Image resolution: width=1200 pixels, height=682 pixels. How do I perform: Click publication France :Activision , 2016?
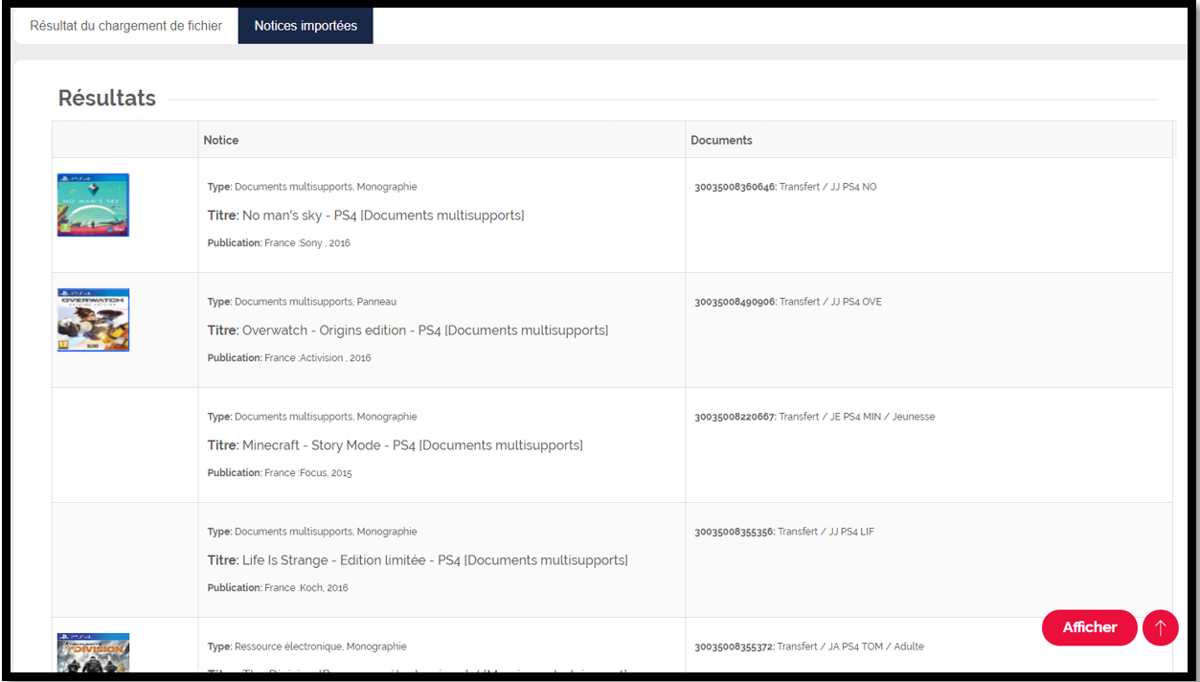coord(289,358)
